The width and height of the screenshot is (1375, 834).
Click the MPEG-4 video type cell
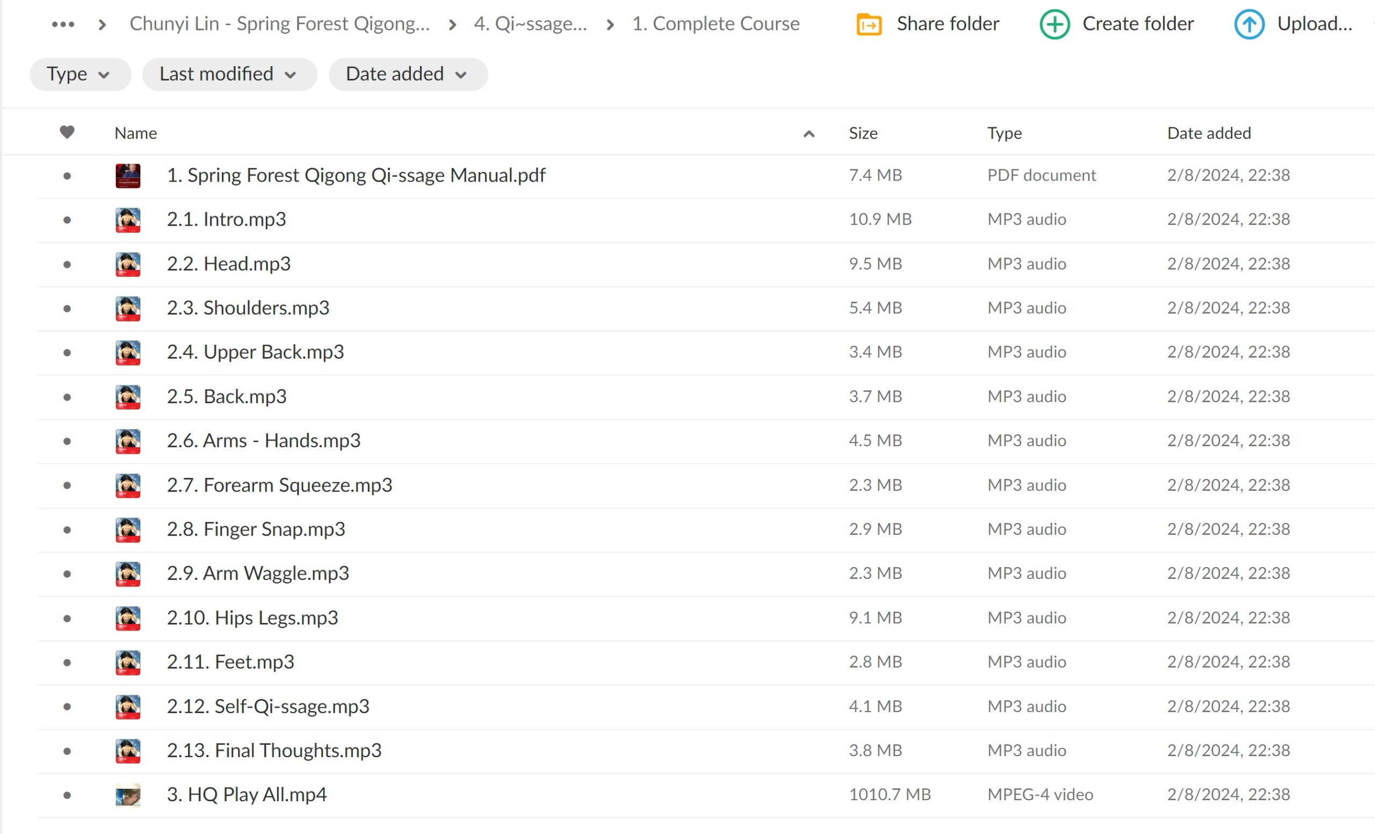pyautogui.click(x=1040, y=795)
